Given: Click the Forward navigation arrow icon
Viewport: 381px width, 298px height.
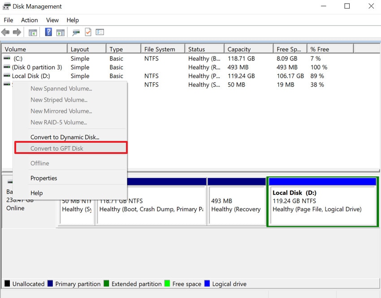Looking at the screenshot, I should pyautogui.click(x=17, y=32).
